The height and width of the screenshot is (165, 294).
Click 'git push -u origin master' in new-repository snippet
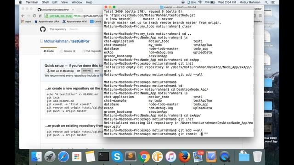tap(67, 111)
